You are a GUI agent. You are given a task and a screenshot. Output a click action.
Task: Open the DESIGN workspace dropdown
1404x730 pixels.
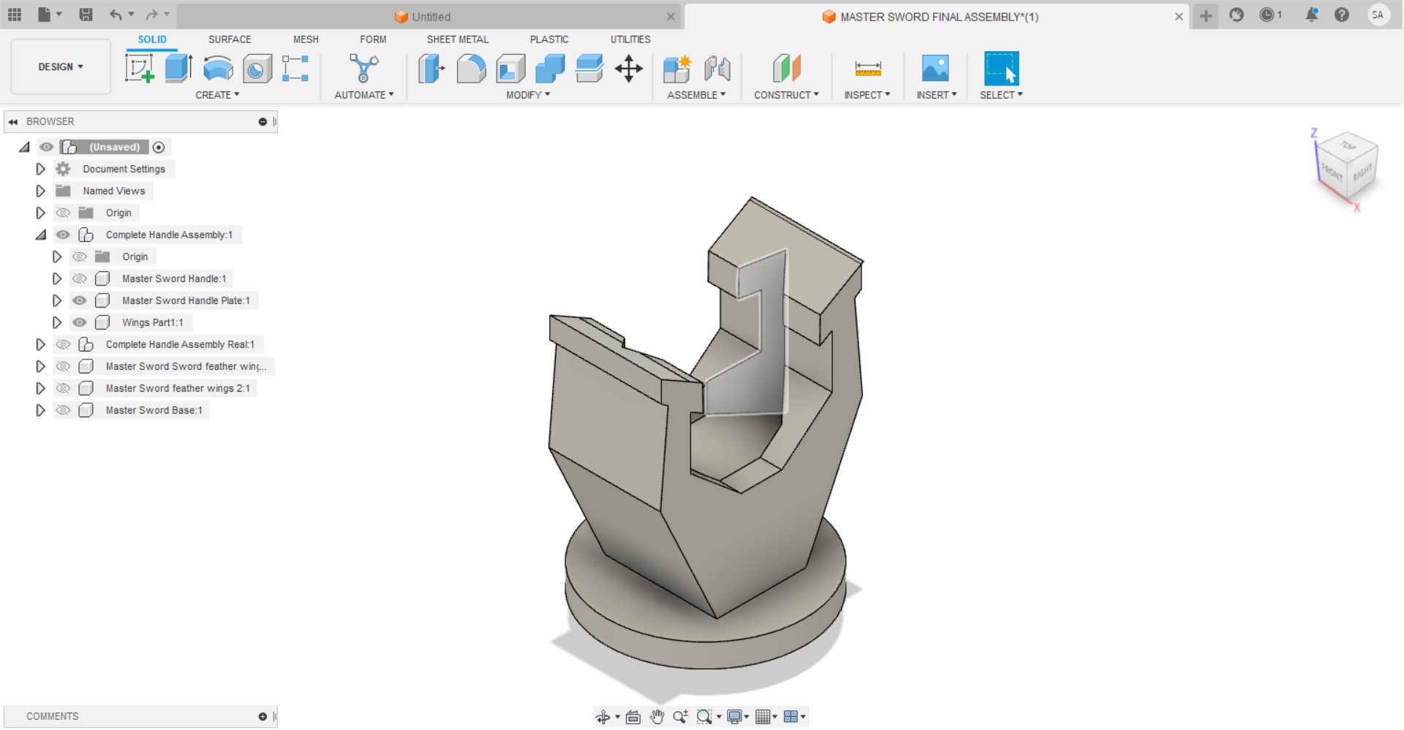point(61,66)
